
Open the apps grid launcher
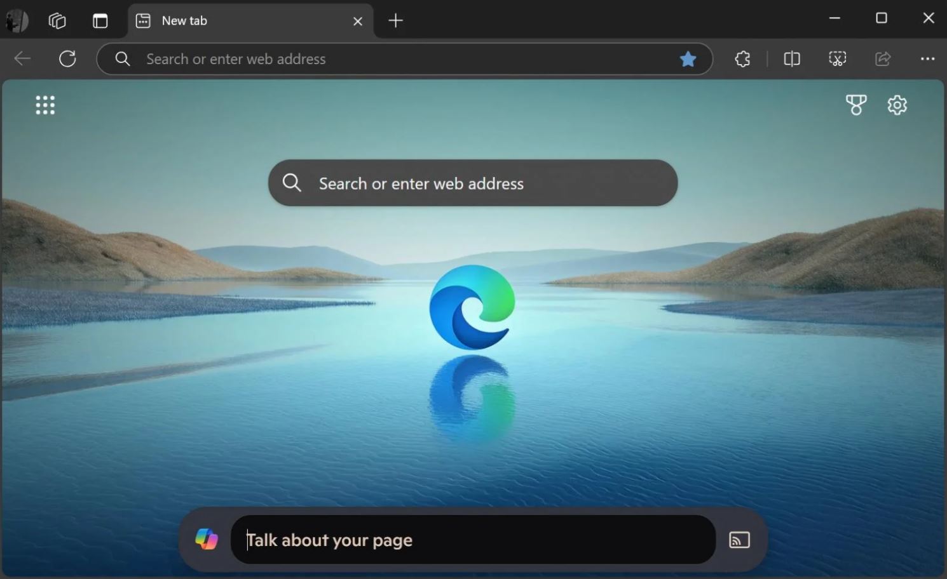[x=45, y=105]
